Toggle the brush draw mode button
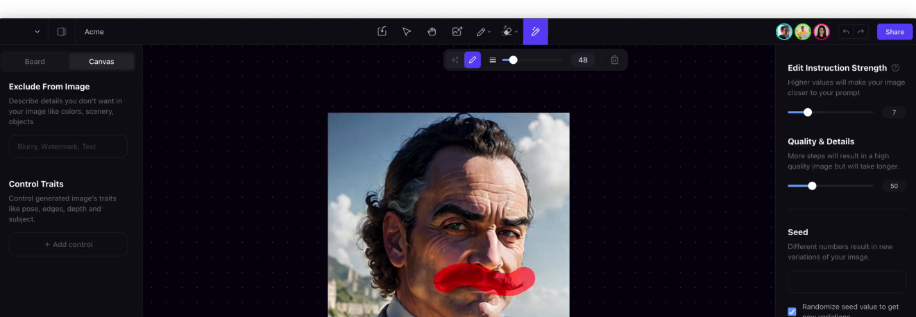 click(x=473, y=60)
